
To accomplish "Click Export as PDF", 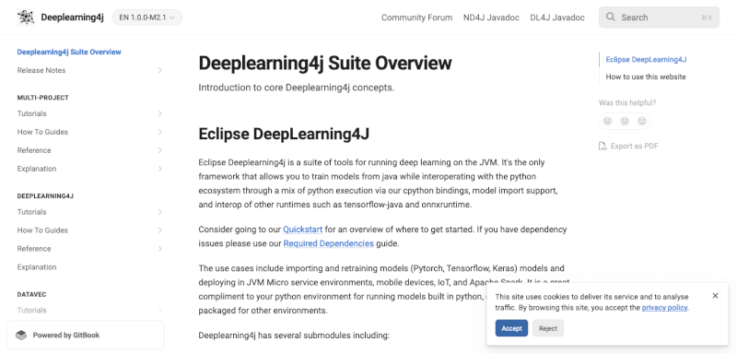I will [x=628, y=147].
